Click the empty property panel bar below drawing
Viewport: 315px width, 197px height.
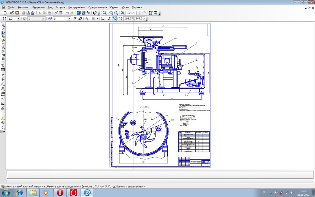160,175
